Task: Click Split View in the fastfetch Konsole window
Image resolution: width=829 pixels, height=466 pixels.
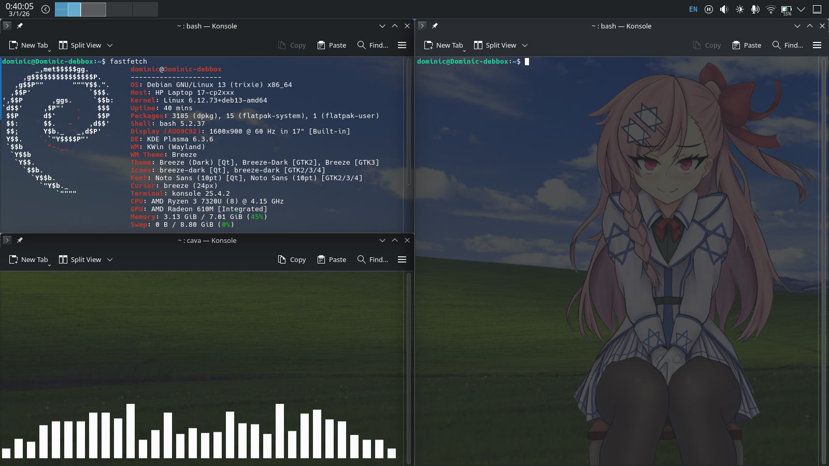Action: coord(80,45)
